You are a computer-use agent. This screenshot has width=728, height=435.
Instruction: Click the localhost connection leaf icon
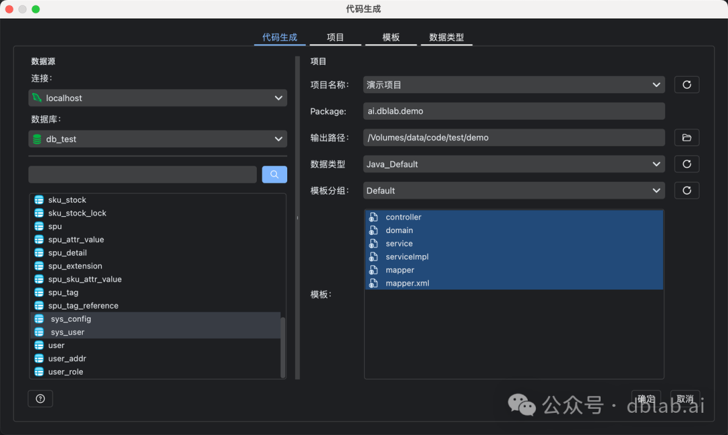[x=37, y=98]
